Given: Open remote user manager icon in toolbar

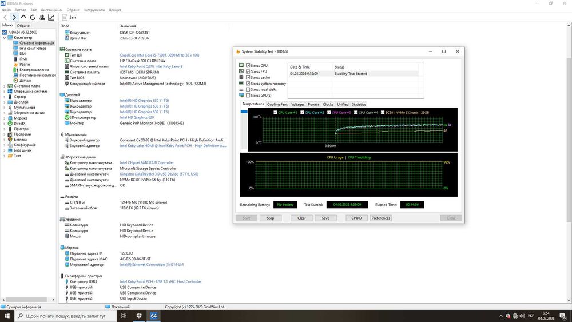Looking at the screenshot, I should tap(42, 17).
